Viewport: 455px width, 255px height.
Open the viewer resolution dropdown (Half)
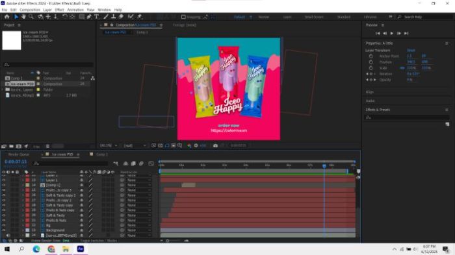click(135, 145)
